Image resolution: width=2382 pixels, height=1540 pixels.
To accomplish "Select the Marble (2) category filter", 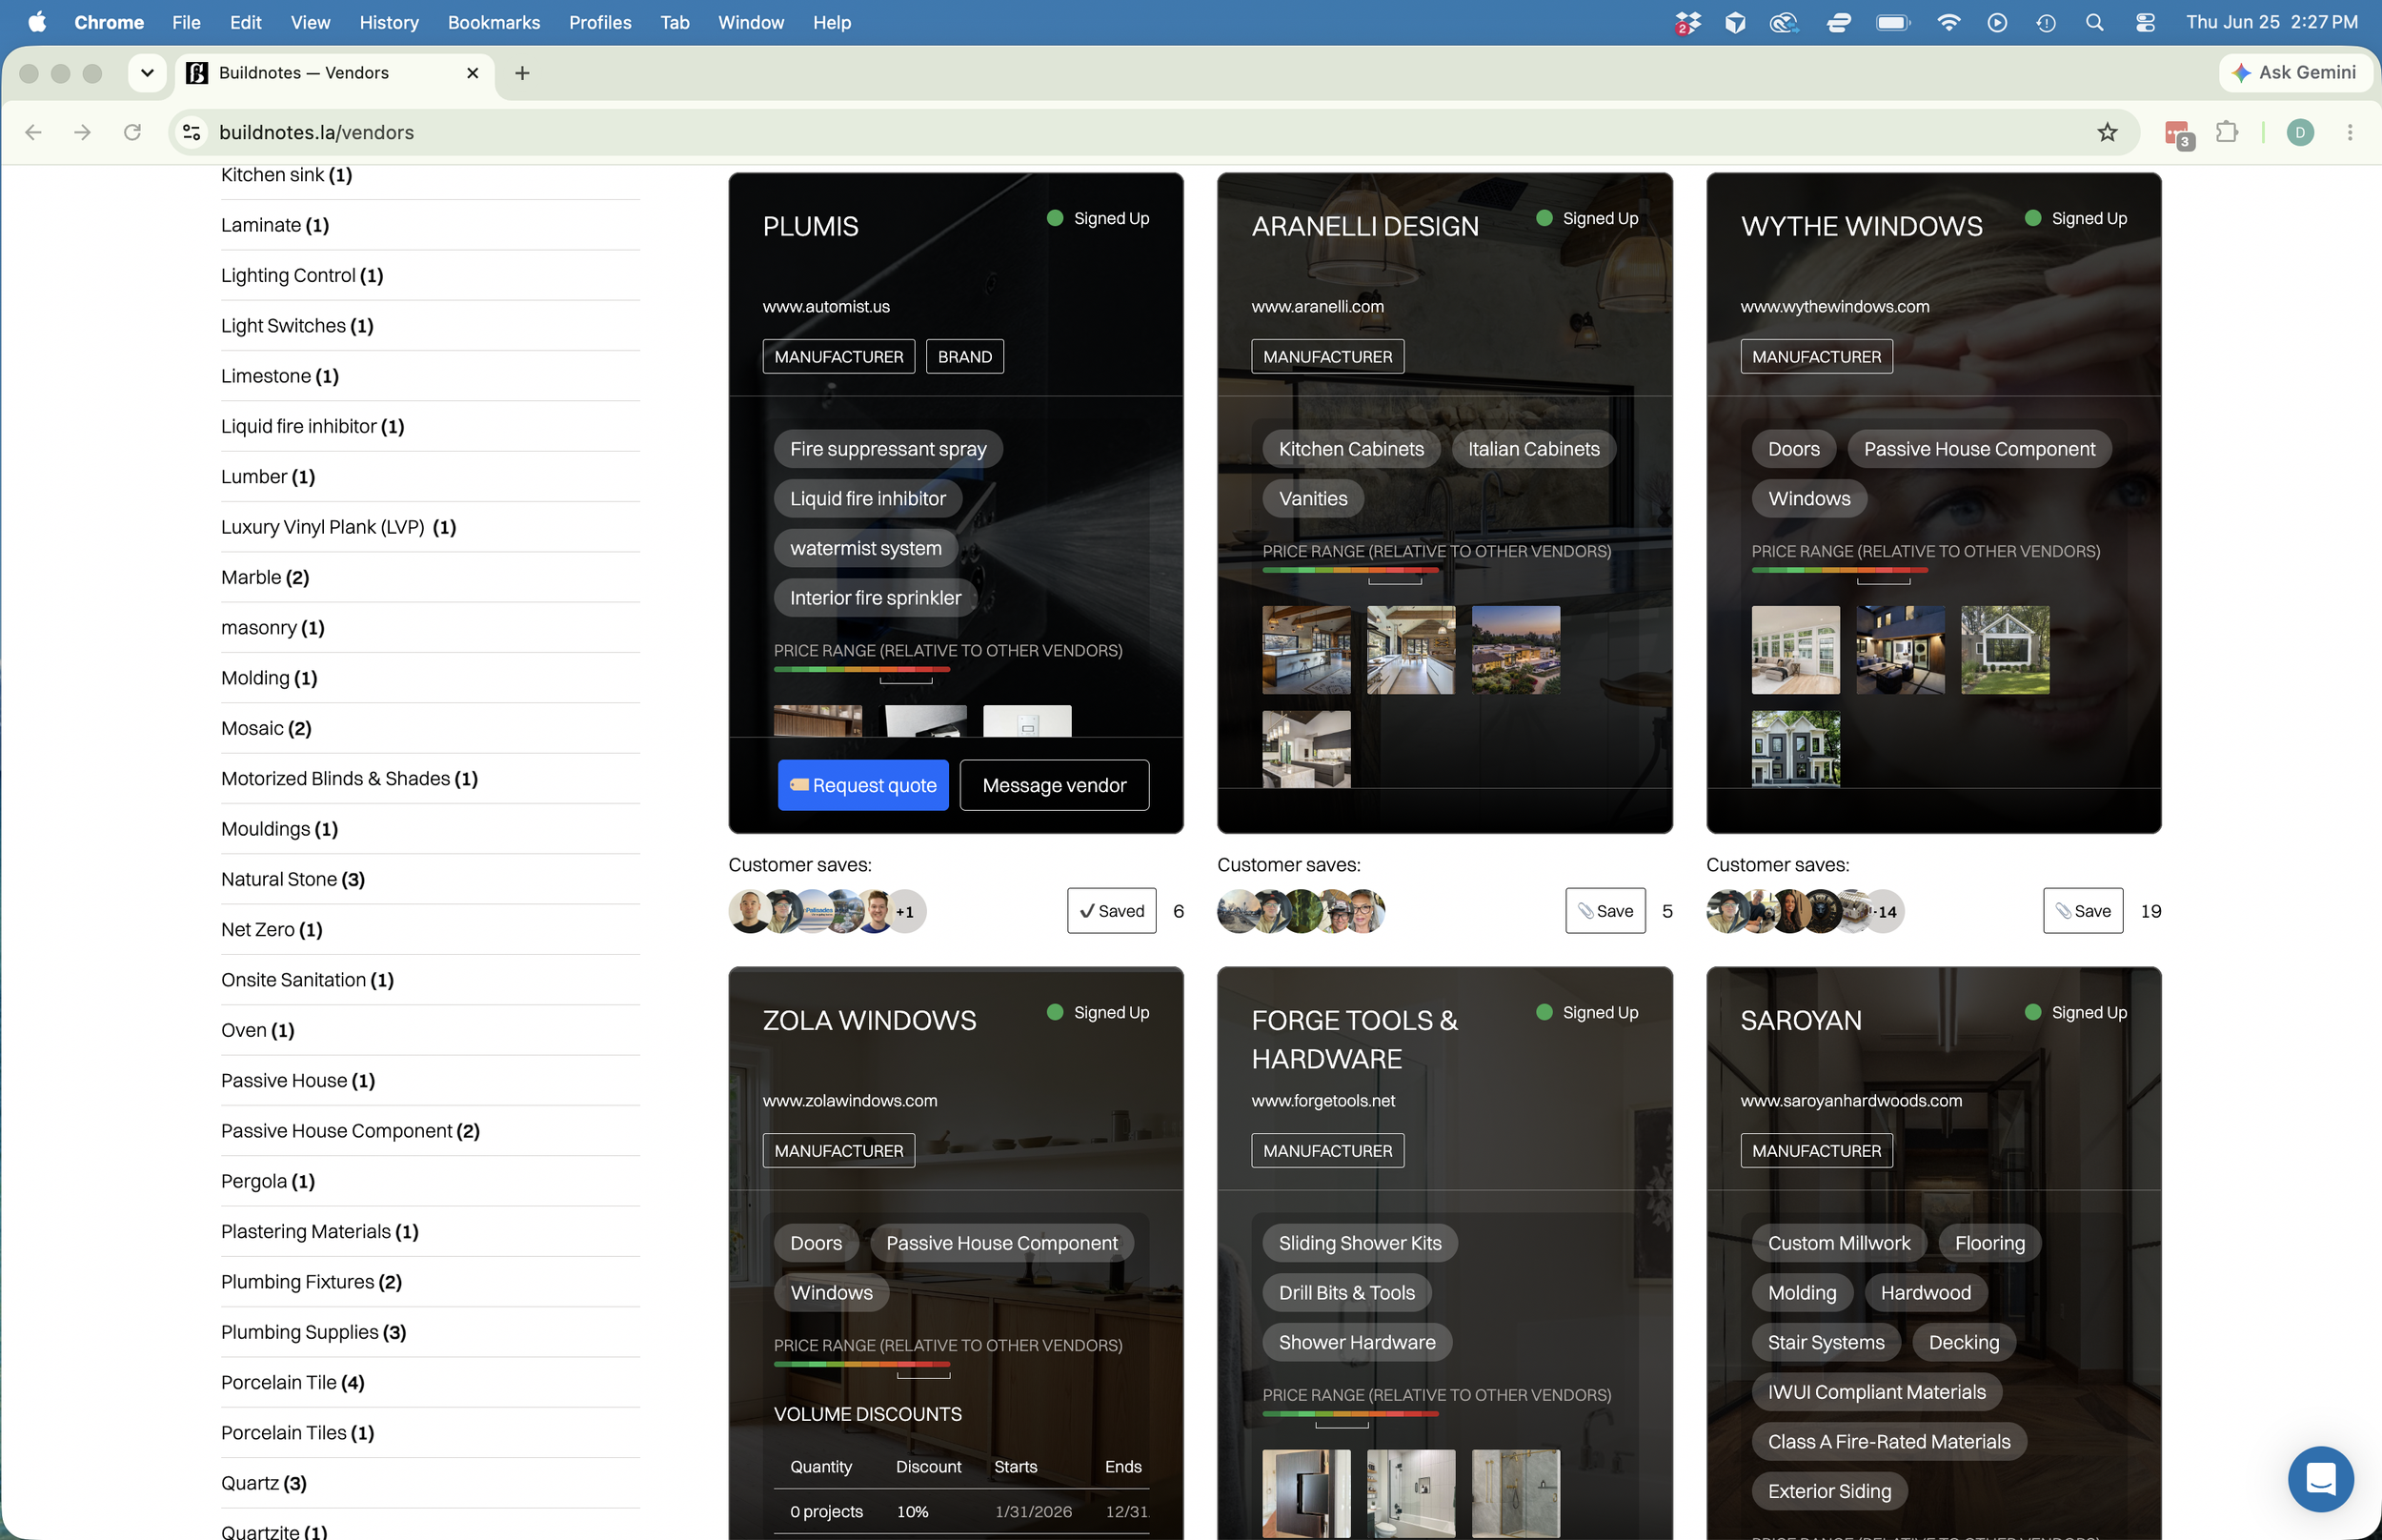I will [x=265, y=577].
